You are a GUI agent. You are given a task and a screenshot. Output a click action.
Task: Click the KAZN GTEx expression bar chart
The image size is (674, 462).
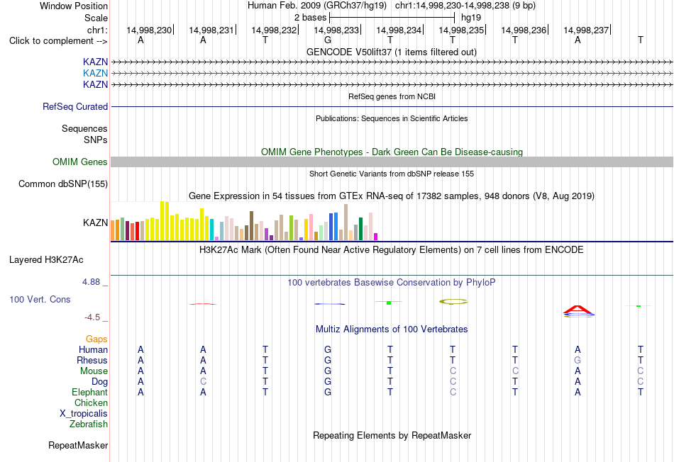pos(244,220)
